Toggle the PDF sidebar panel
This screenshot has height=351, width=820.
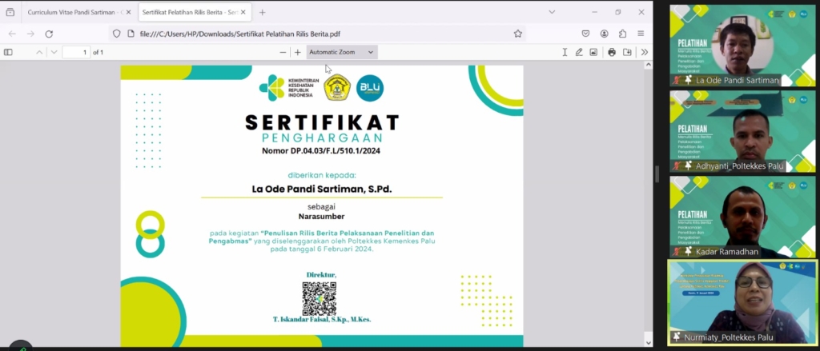click(x=9, y=52)
